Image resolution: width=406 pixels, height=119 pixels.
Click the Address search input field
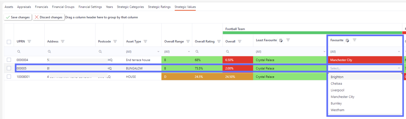tap(70, 52)
